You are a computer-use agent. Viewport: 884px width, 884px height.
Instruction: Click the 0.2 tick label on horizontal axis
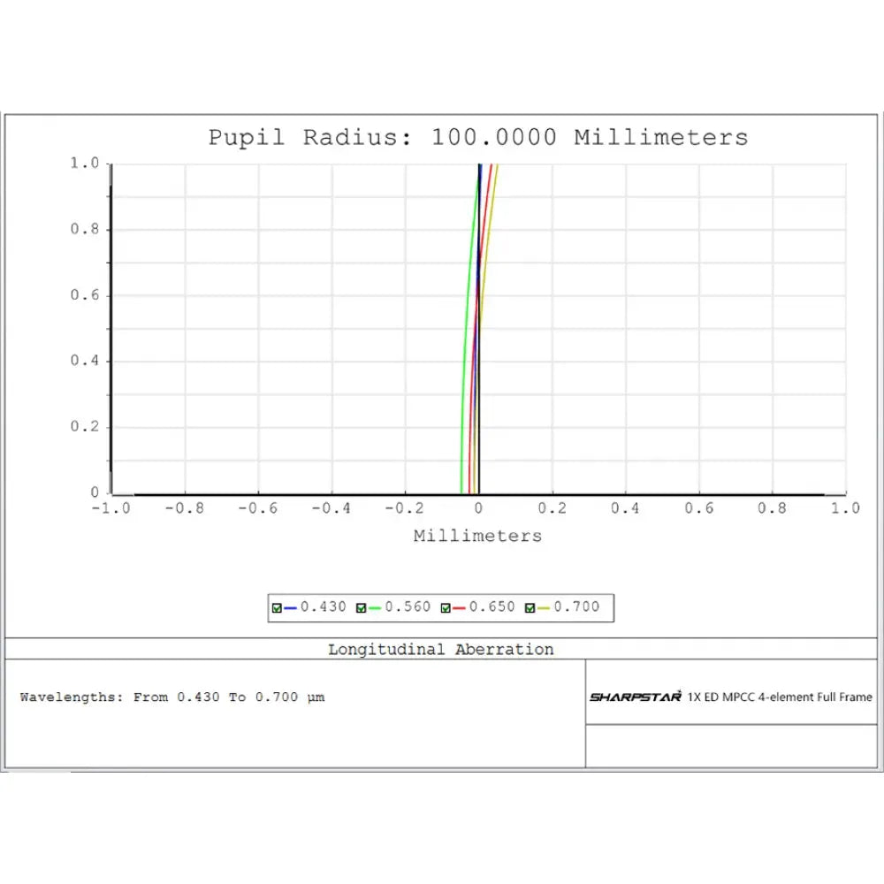click(552, 509)
